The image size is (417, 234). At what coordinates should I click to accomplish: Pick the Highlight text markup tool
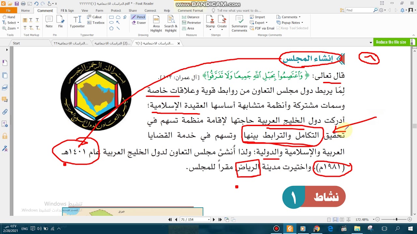pos(25,20)
